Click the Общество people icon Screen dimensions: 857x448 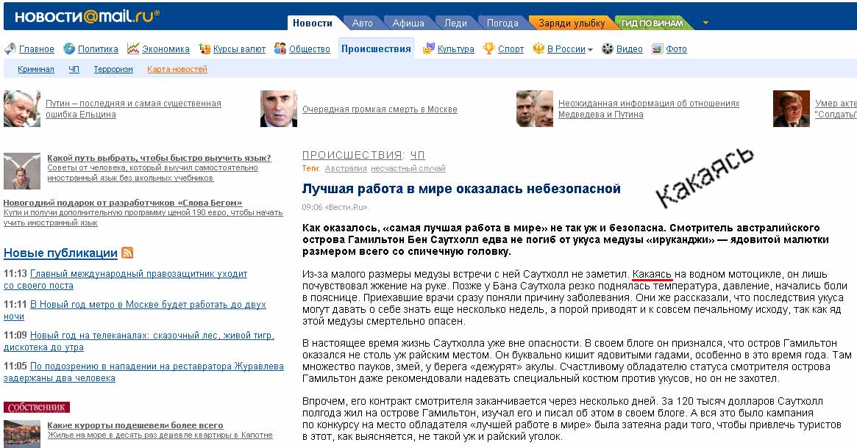pyautogui.click(x=280, y=48)
